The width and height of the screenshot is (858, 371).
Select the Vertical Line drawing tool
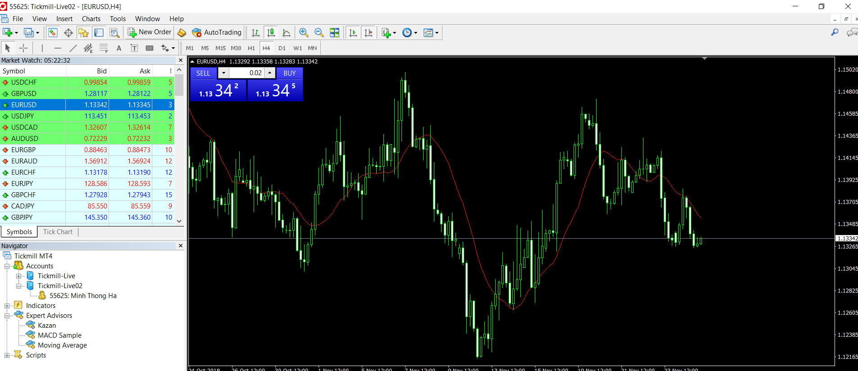42,48
